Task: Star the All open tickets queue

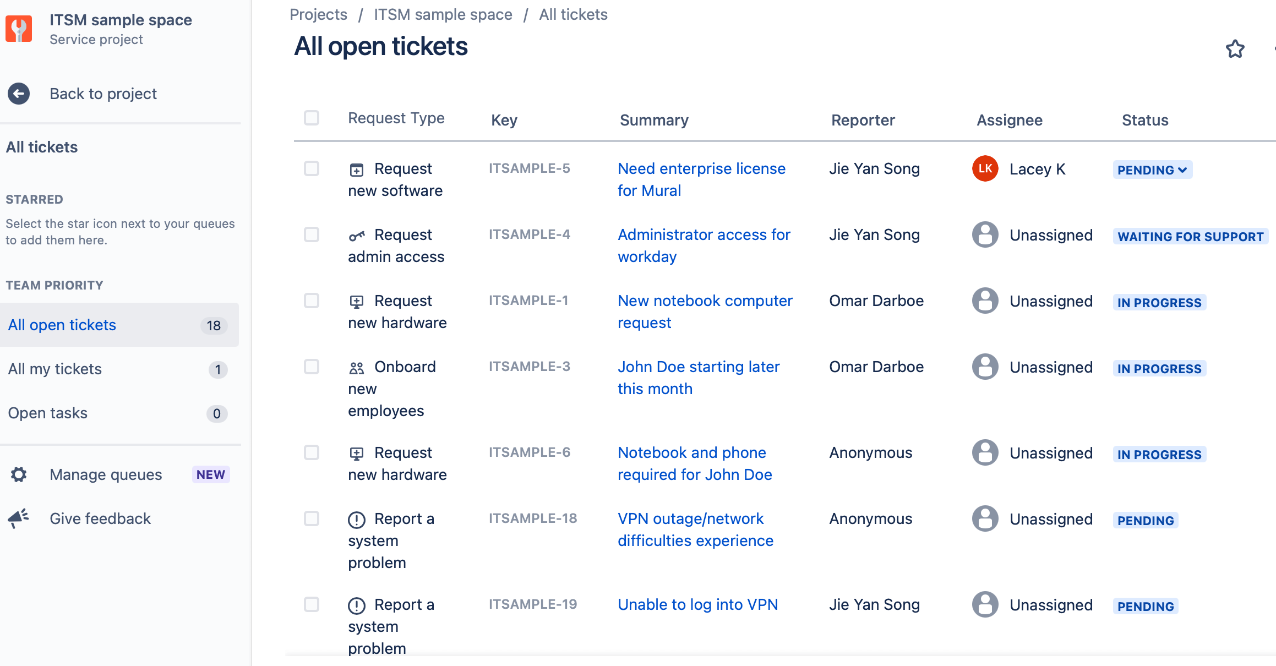Action: (1235, 49)
